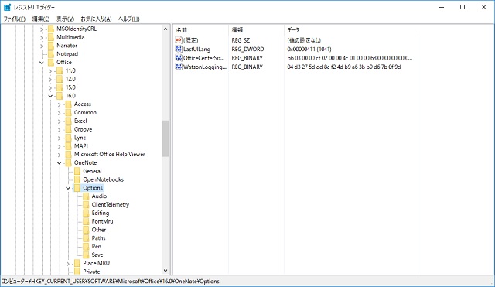Collapse the Options key
The height and width of the screenshot is (287, 495).
pyautogui.click(x=68, y=188)
